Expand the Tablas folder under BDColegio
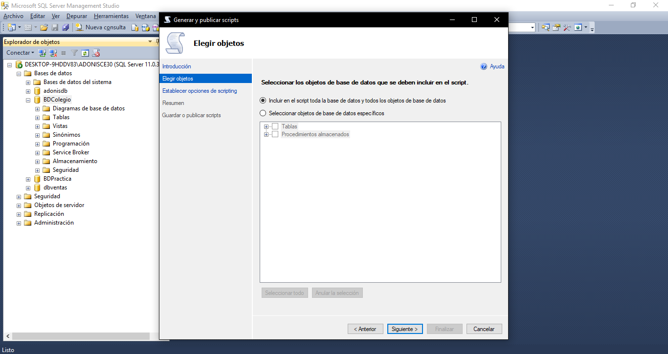This screenshot has height=354, width=668. pos(37,117)
